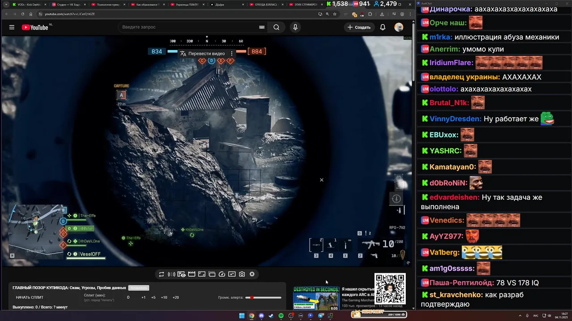Open the zoom magnifier in the address bar
This screenshot has width=572, height=321.
(328, 14)
